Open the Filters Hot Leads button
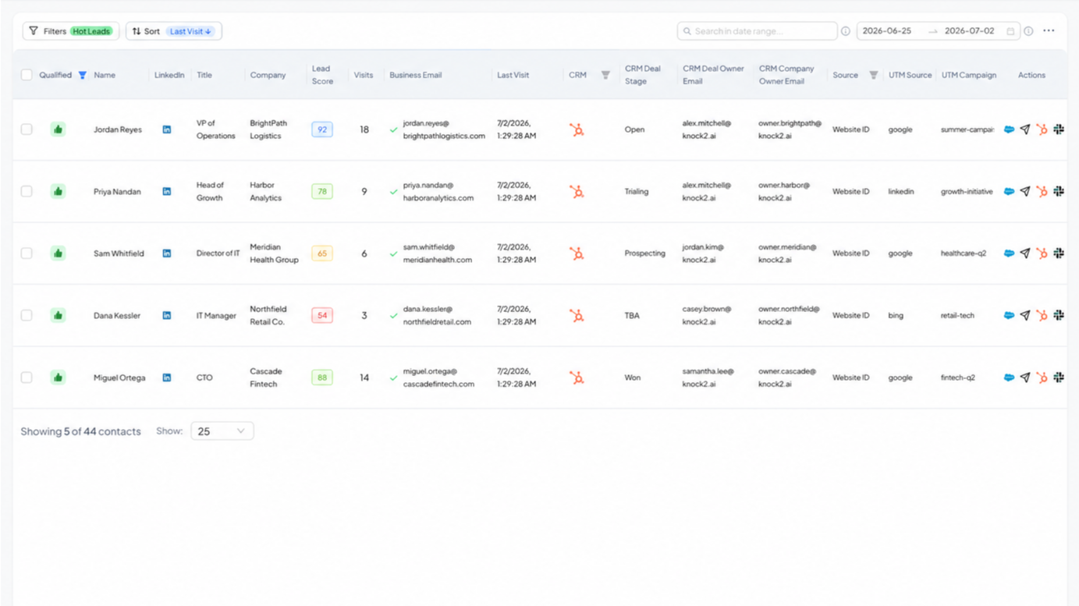The image size is (1079, 606). 71,31
